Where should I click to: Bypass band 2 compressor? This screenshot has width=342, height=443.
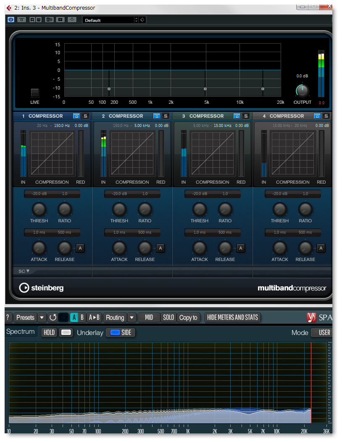click(x=157, y=116)
